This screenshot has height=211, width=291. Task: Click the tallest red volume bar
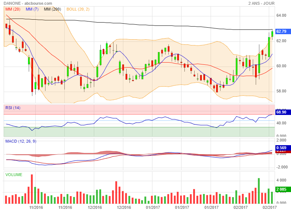(32, 189)
